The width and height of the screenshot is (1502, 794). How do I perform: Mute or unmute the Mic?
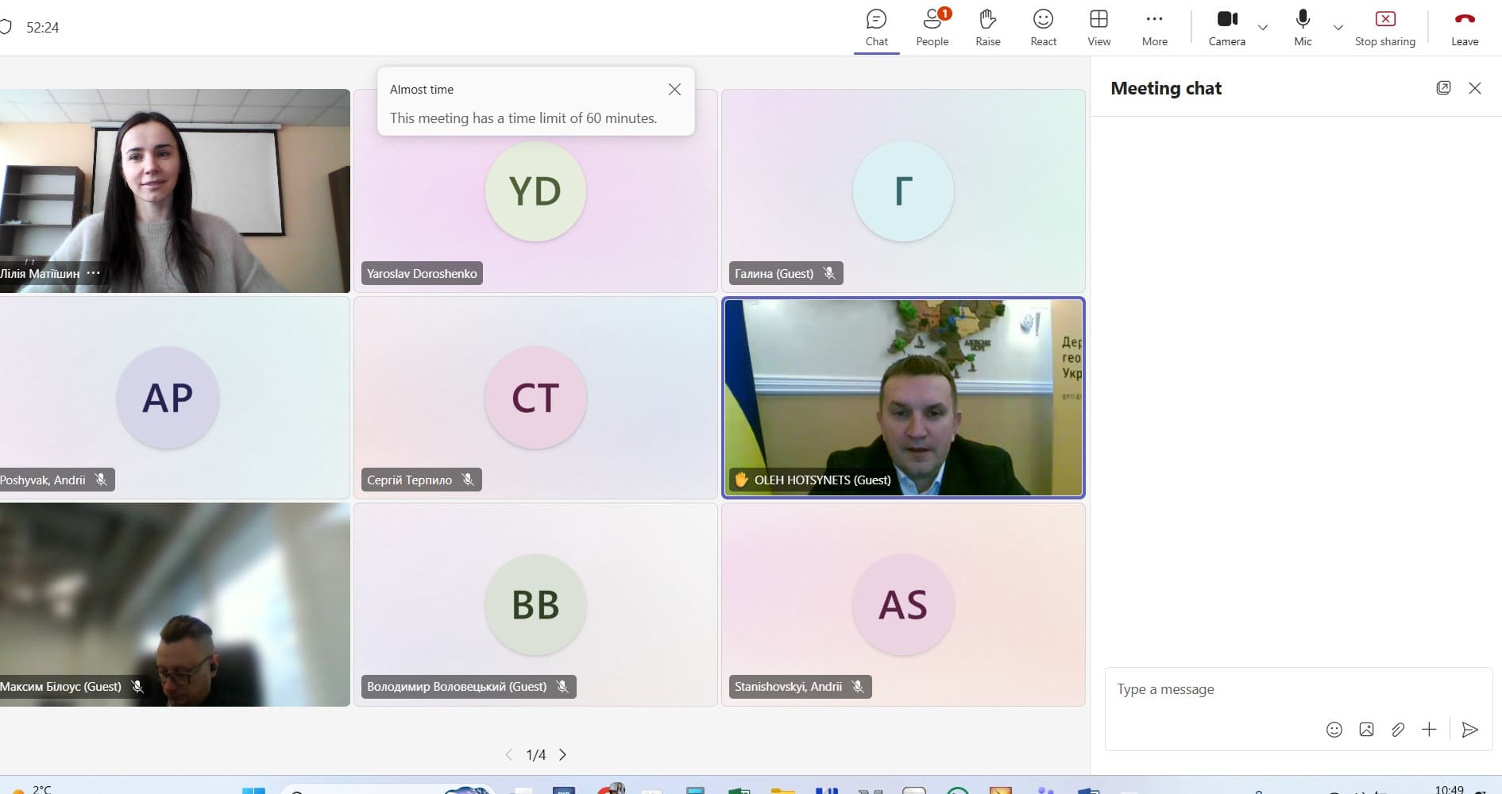click(x=1303, y=28)
